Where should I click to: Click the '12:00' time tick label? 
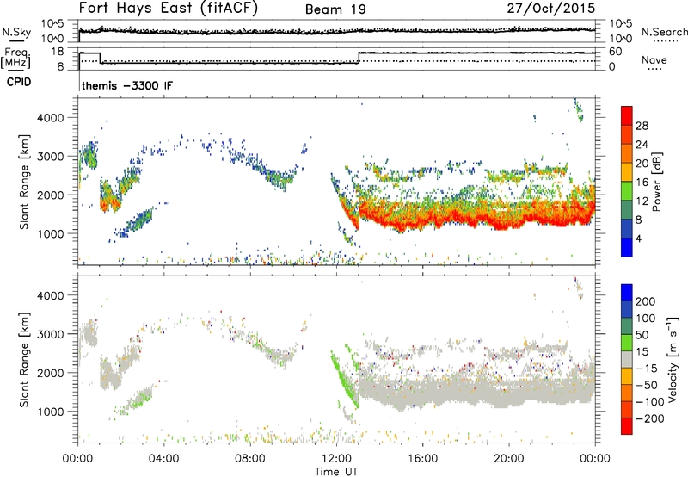coord(336,459)
